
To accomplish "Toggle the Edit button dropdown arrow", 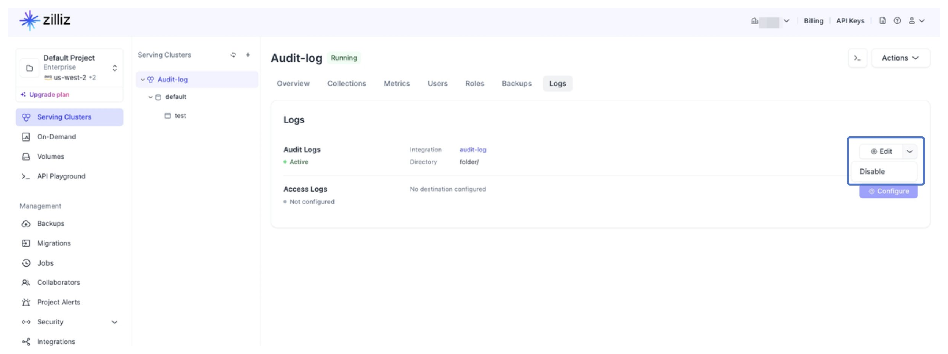I will pyautogui.click(x=909, y=151).
